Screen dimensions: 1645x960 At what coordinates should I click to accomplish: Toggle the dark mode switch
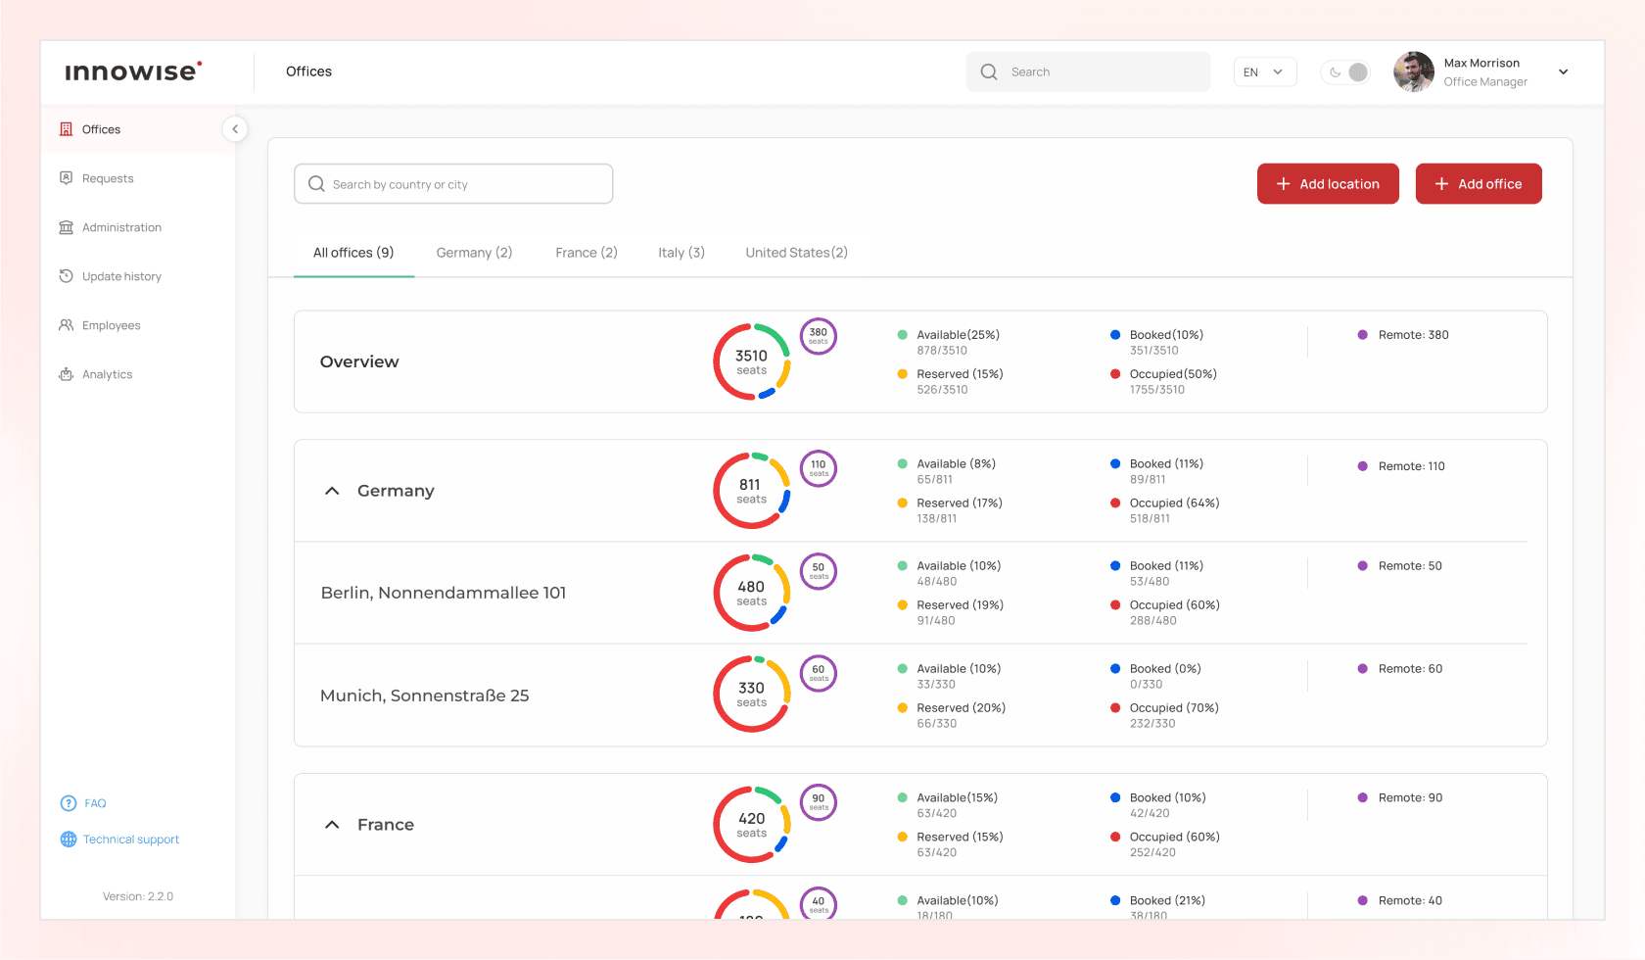1345,72
